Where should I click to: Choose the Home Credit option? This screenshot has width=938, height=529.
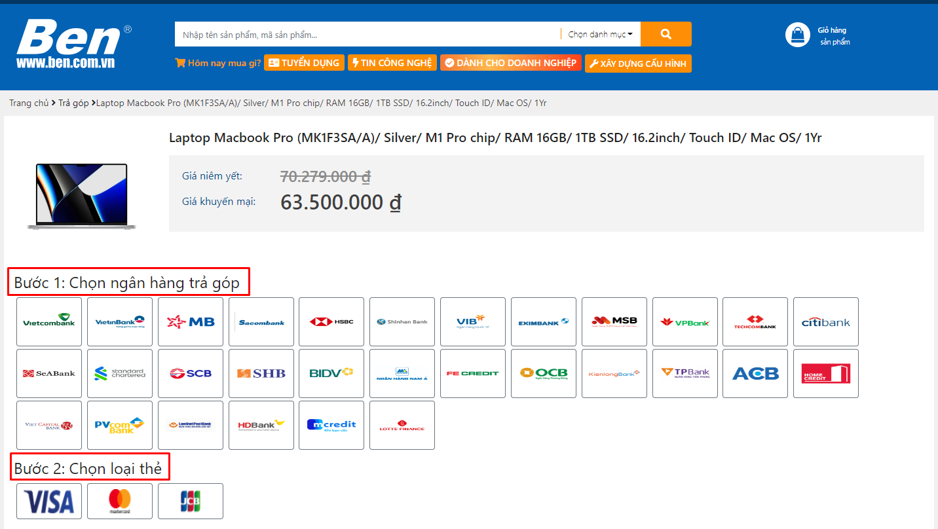[x=825, y=373]
